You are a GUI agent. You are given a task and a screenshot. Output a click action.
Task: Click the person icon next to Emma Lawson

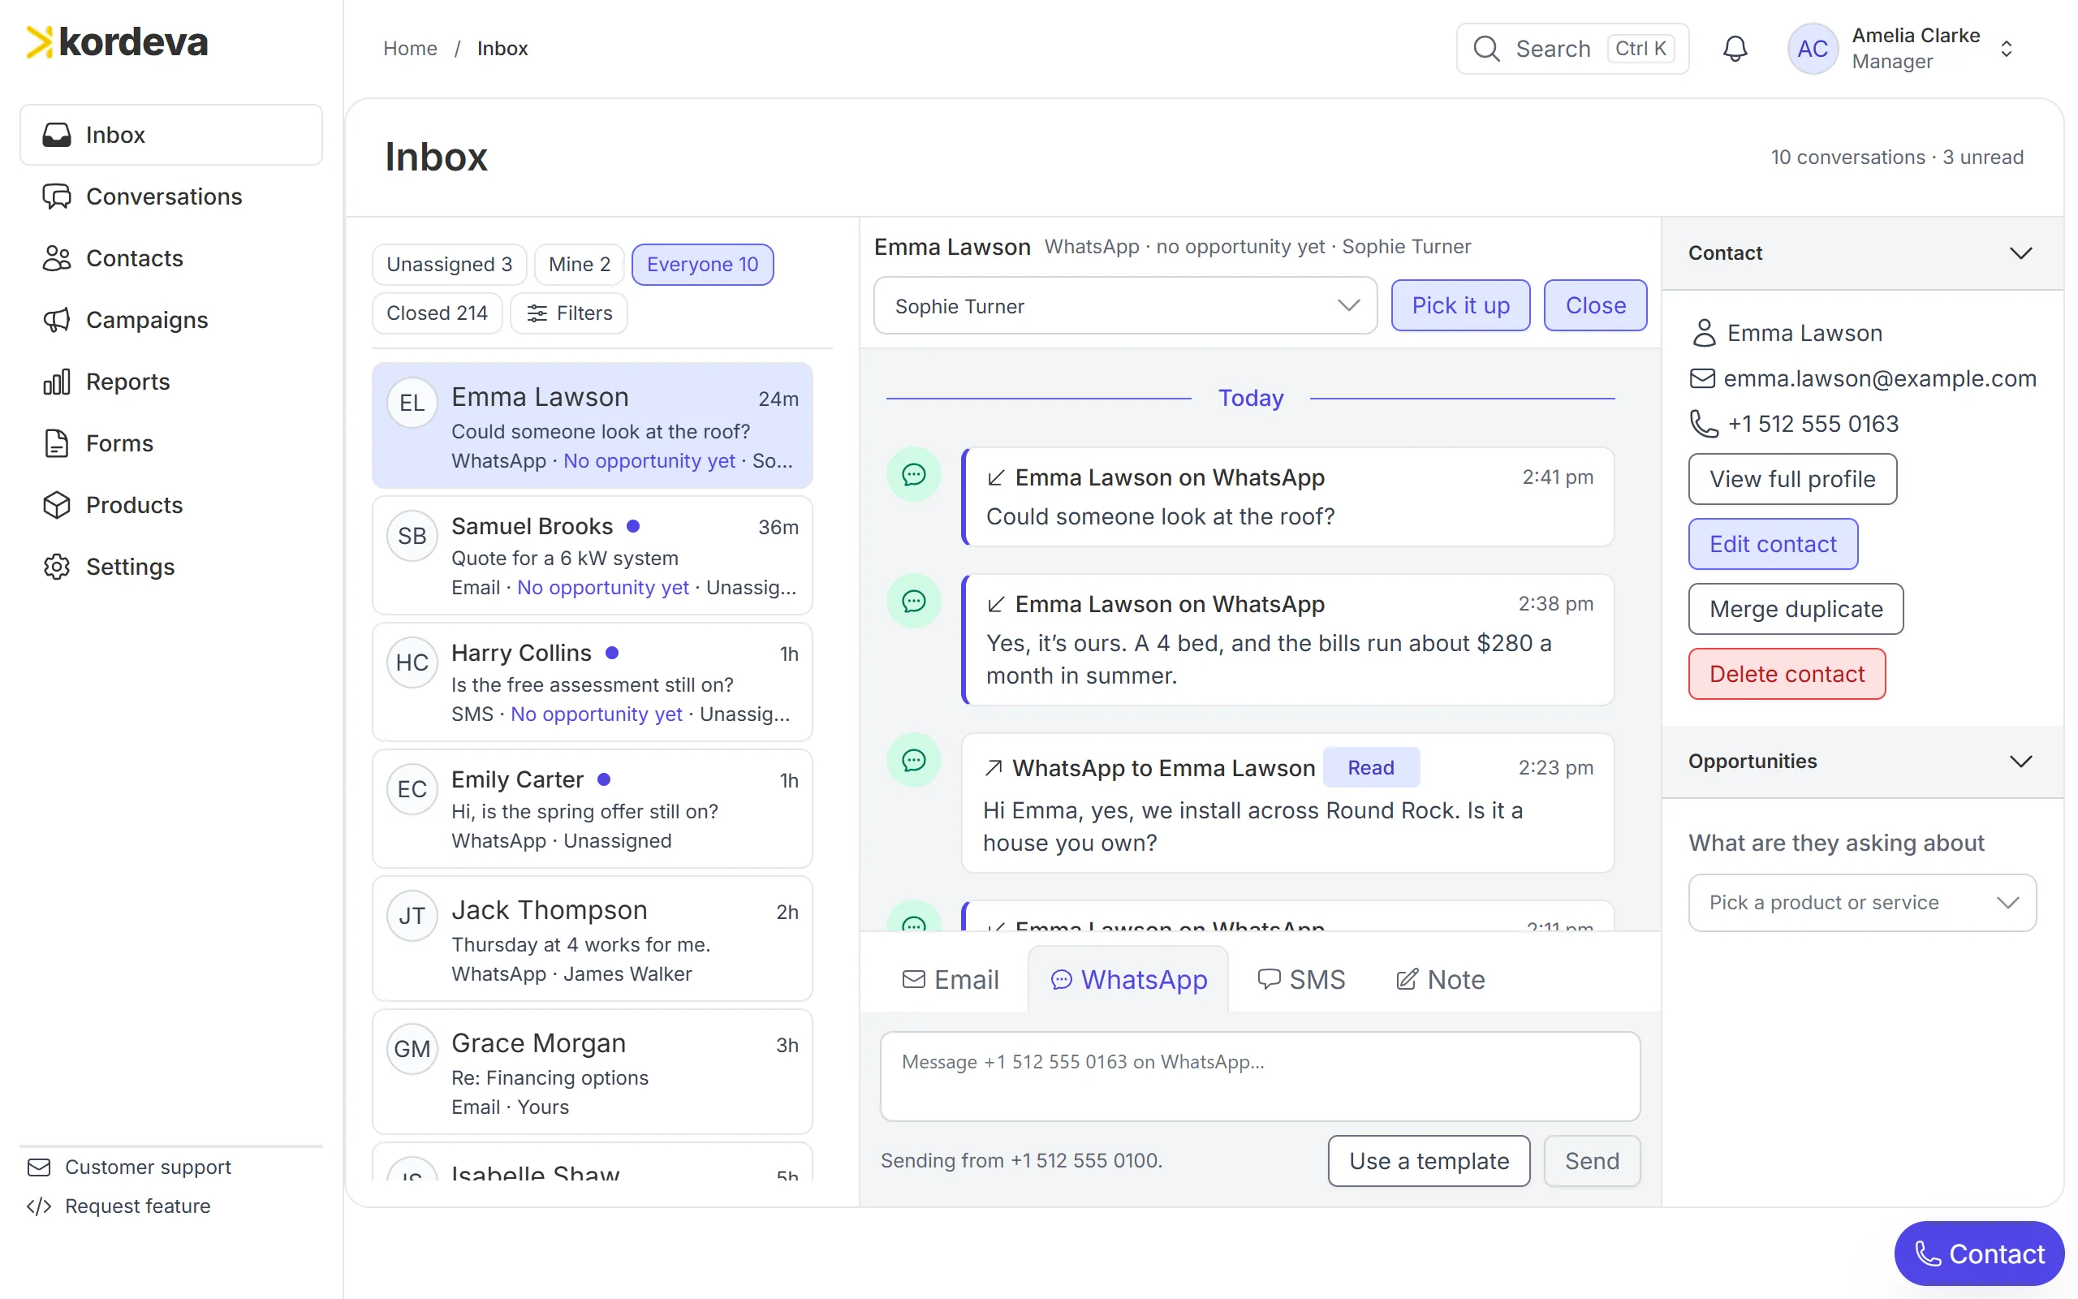click(1704, 333)
